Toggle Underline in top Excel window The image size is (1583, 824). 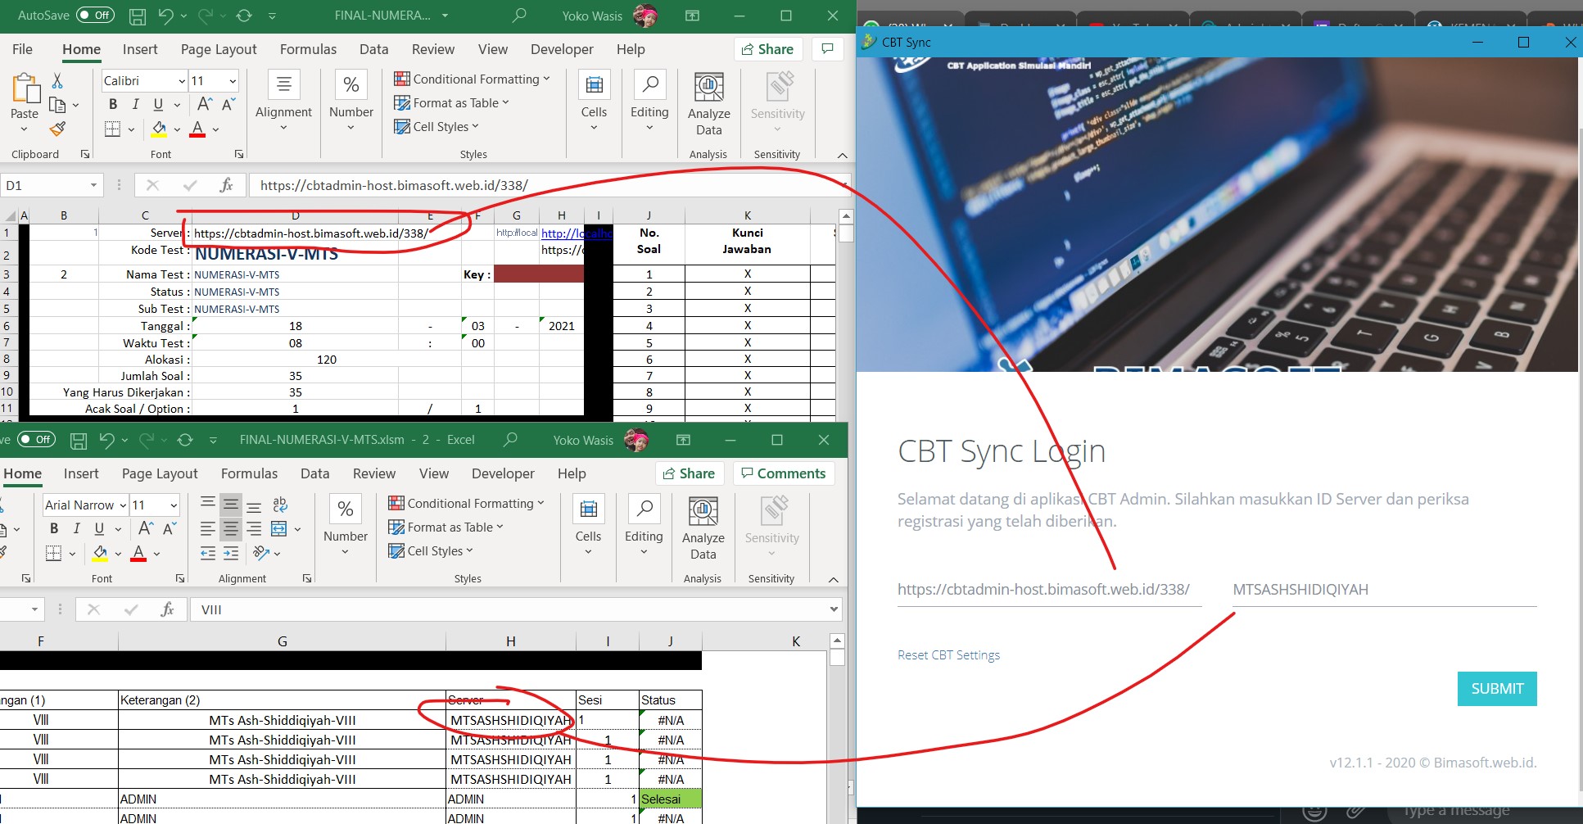[158, 104]
